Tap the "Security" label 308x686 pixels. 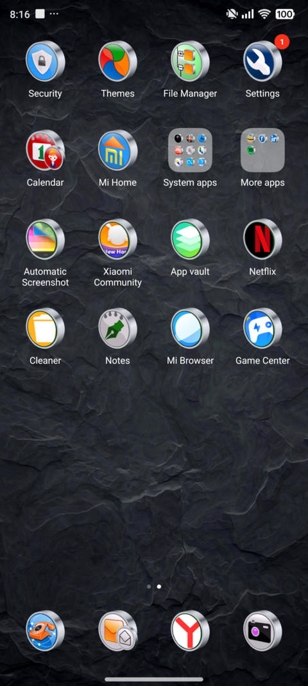coord(45,93)
